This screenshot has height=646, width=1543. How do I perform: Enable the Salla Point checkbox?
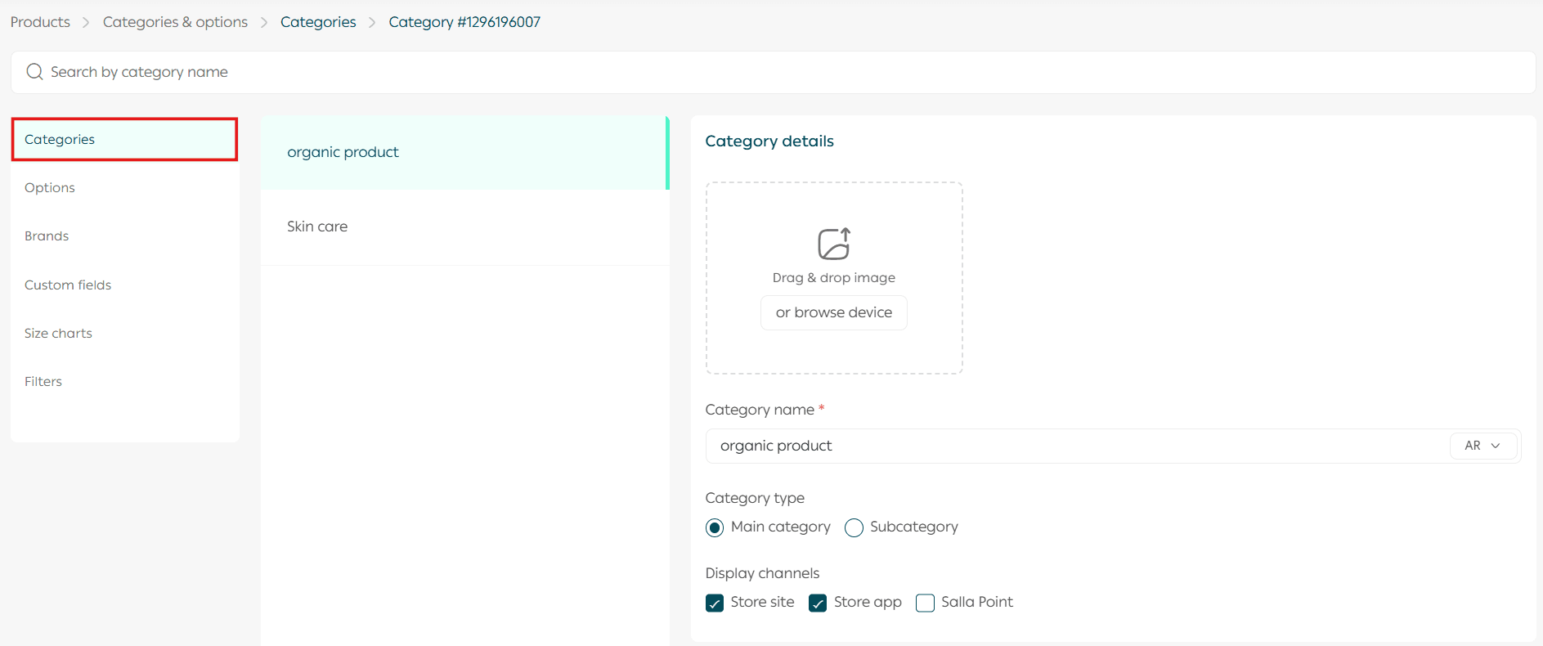coord(925,603)
